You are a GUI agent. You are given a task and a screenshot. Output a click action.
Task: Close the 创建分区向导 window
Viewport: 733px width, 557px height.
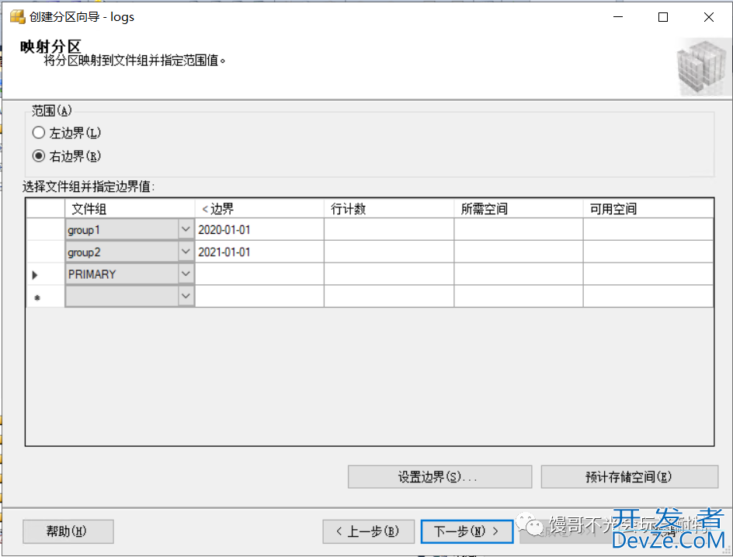tap(709, 17)
